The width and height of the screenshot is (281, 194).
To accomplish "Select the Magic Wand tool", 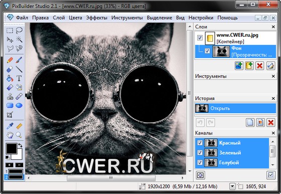I will click(x=19, y=40).
